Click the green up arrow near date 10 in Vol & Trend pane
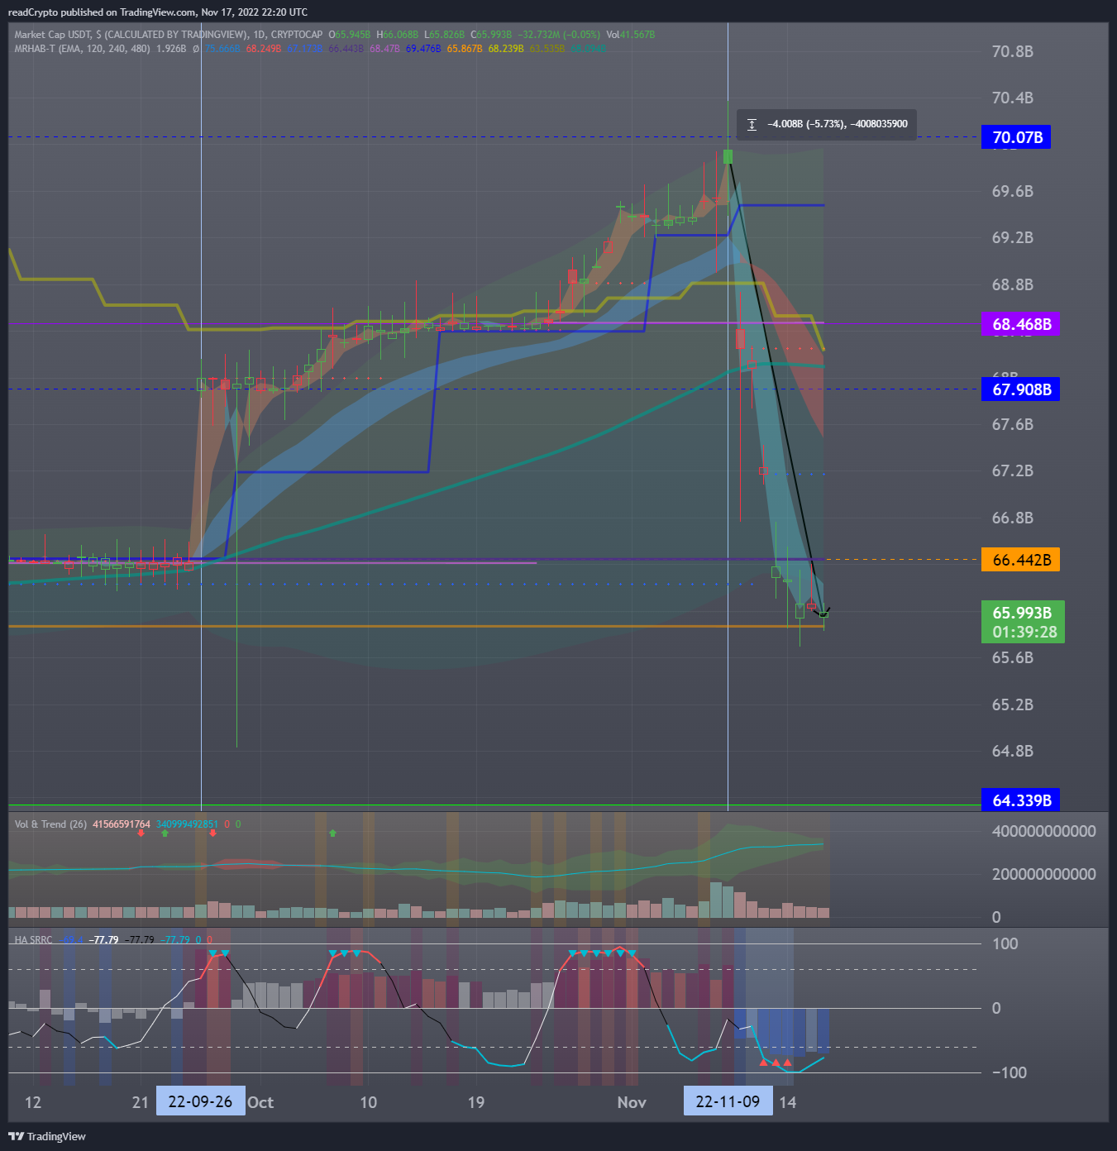 (x=332, y=833)
